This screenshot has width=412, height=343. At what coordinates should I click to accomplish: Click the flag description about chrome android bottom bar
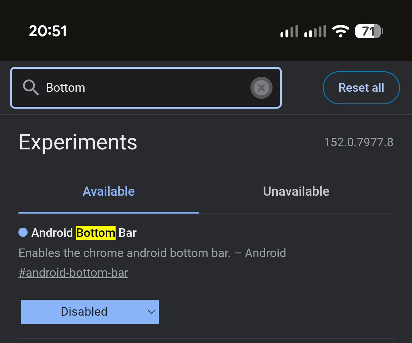[152, 253]
